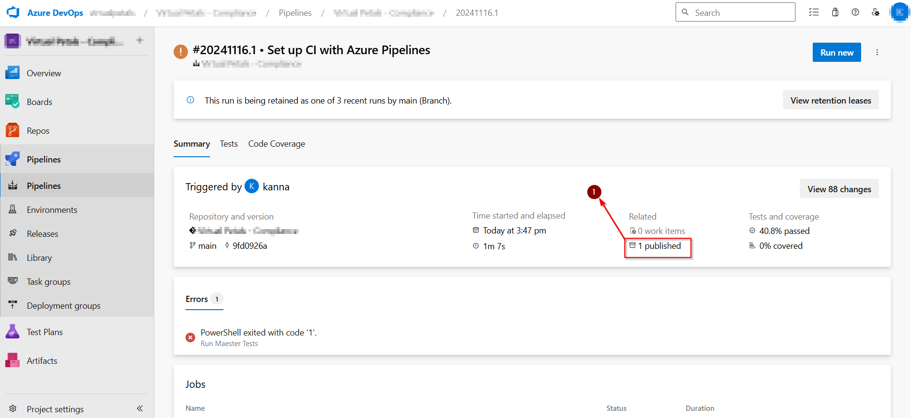Open the main branch link
The image size is (911, 418).
pos(207,245)
